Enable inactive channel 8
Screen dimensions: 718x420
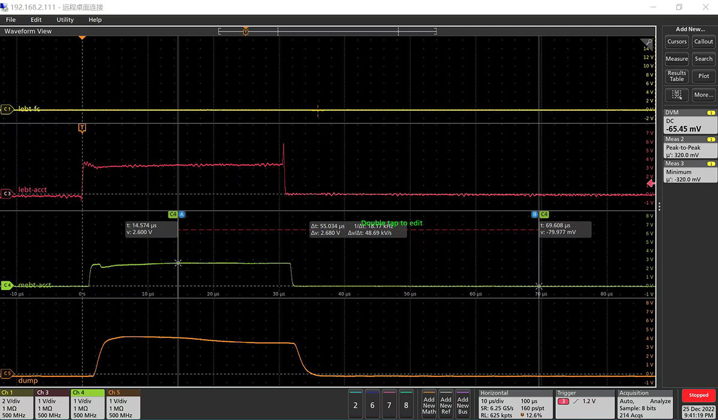(406, 405)
